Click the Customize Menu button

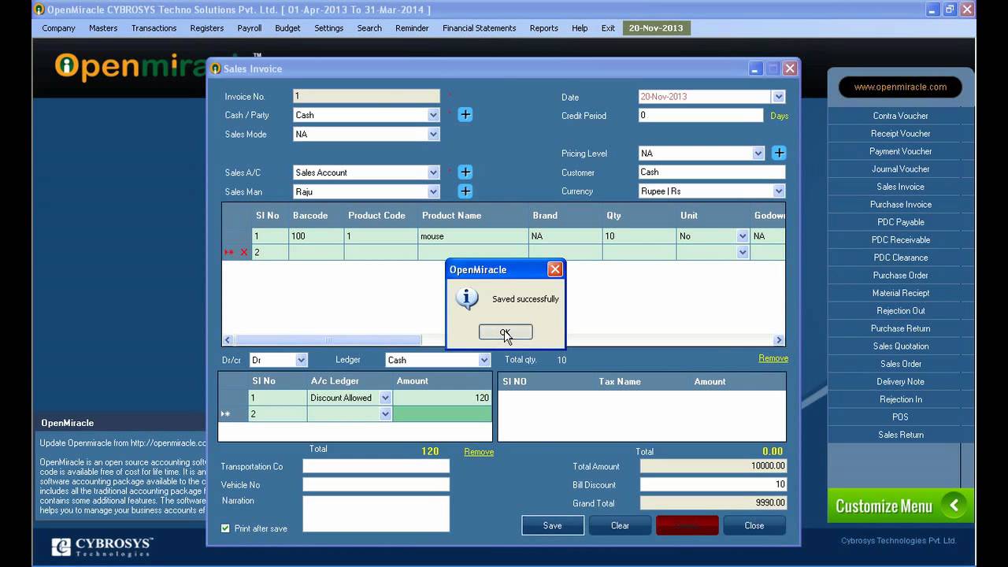900,506
